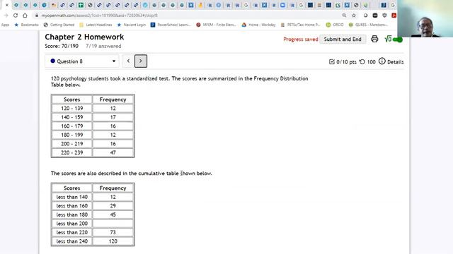The height and width of the screenshot is (254, 453).
Task: Click the Submit and End button
Action: (343, 40)
